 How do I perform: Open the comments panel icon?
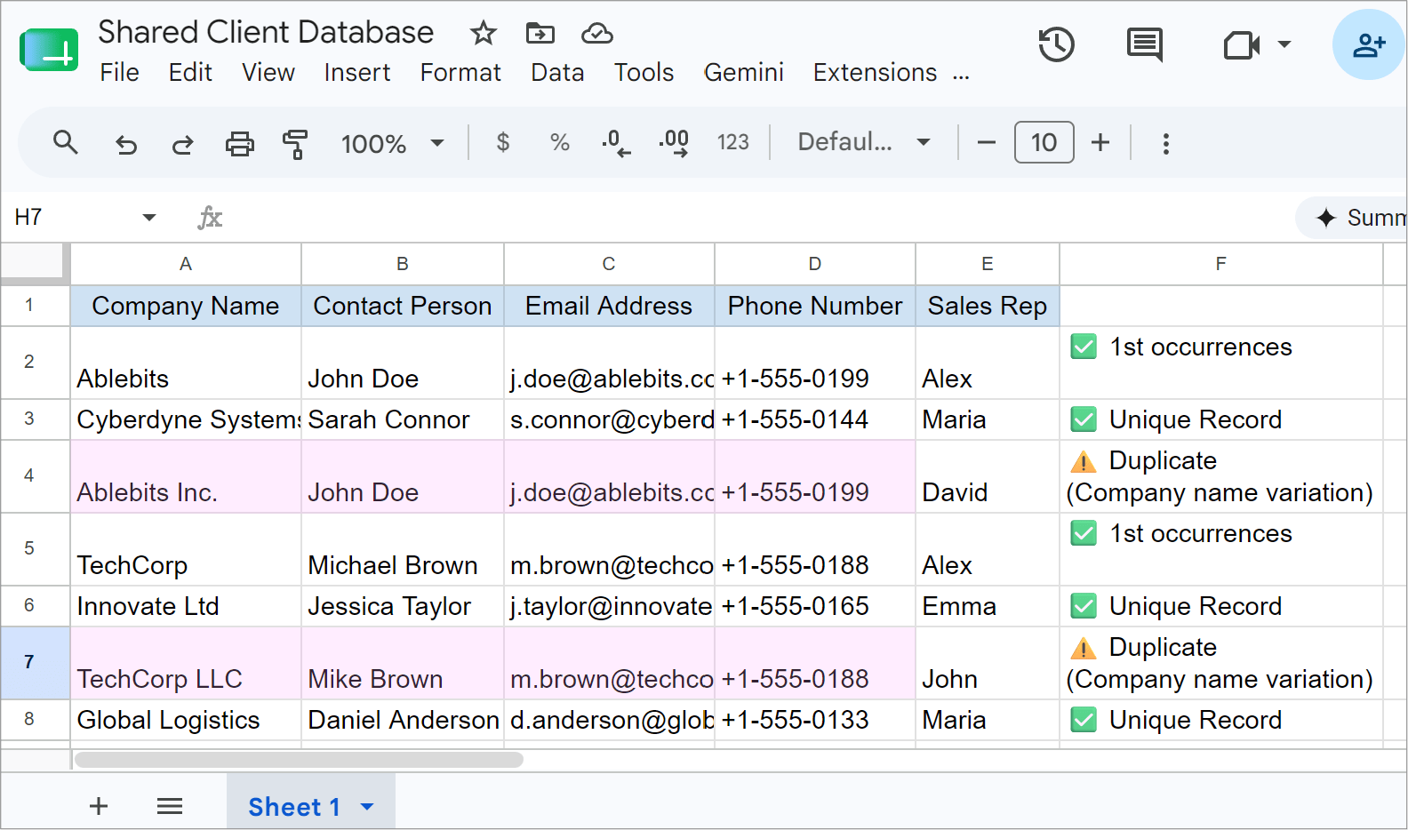click(1144, 44)
